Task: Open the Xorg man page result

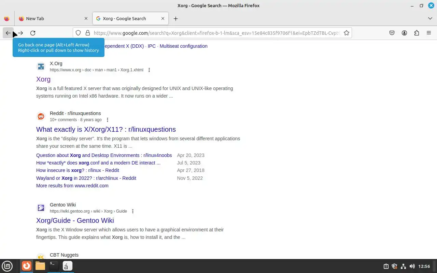Action: [43, 79]
